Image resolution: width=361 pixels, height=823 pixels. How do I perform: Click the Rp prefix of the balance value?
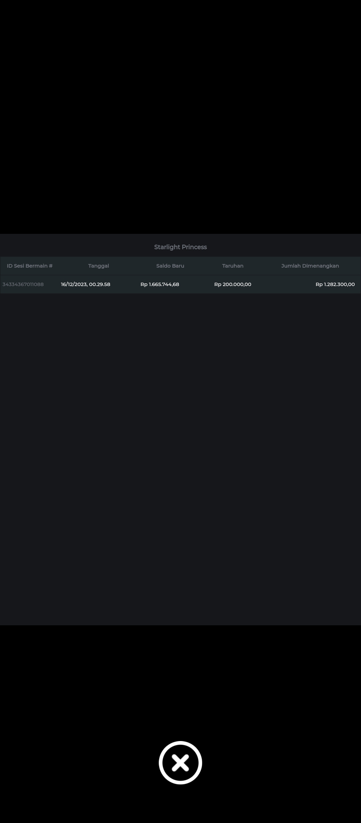click(x=144, y=284)
